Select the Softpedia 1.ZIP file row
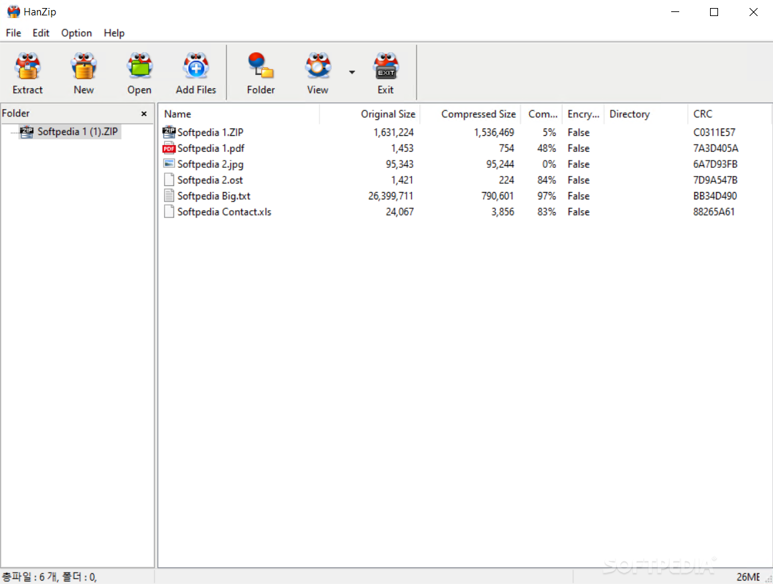 (466, 132)
